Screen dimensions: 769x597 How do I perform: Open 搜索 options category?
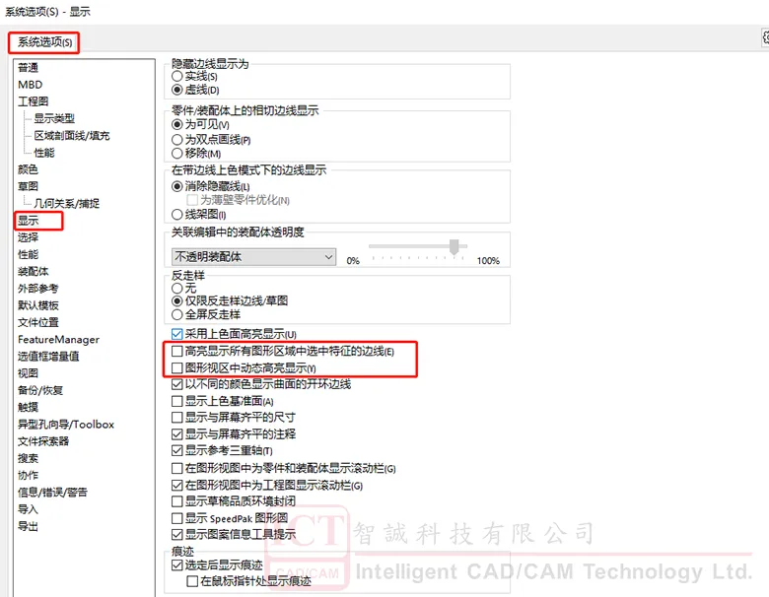pos(28,458)
